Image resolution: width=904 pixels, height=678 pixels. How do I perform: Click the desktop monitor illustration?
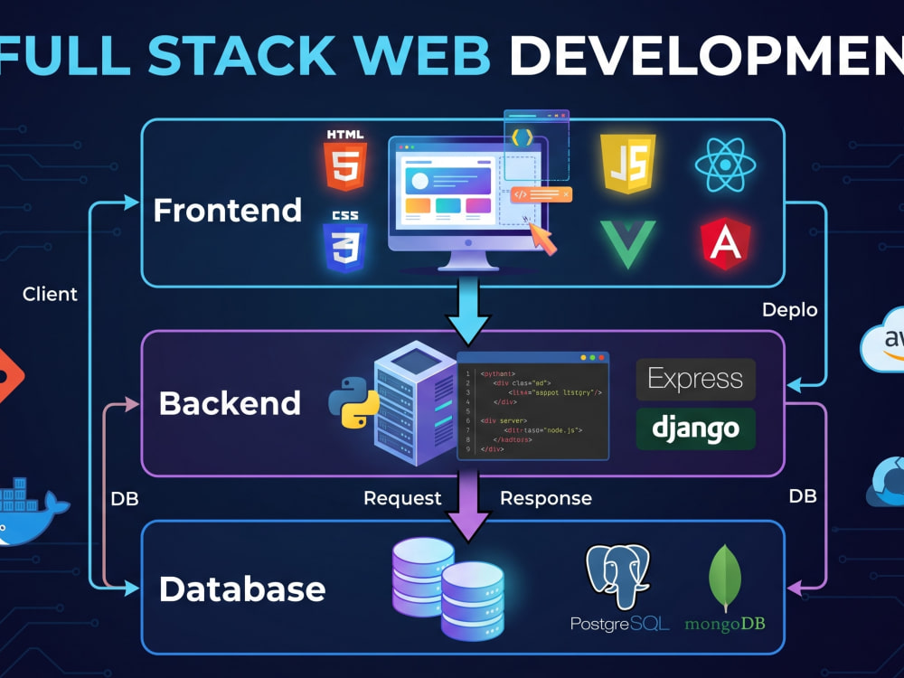(468, 202)
